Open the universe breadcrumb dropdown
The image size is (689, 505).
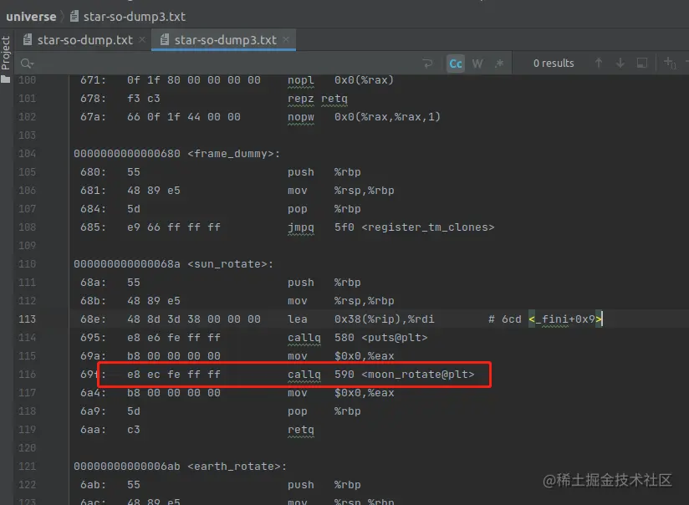click(x=32, y=16)
